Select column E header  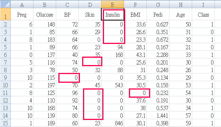click(x=112, y=5)
